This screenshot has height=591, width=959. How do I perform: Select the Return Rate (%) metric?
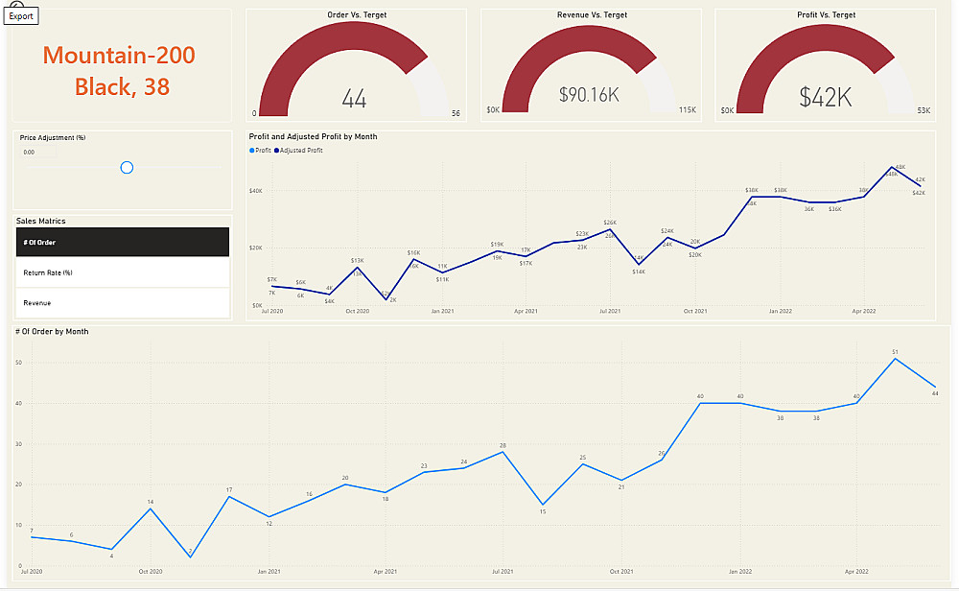click(123, 272)
